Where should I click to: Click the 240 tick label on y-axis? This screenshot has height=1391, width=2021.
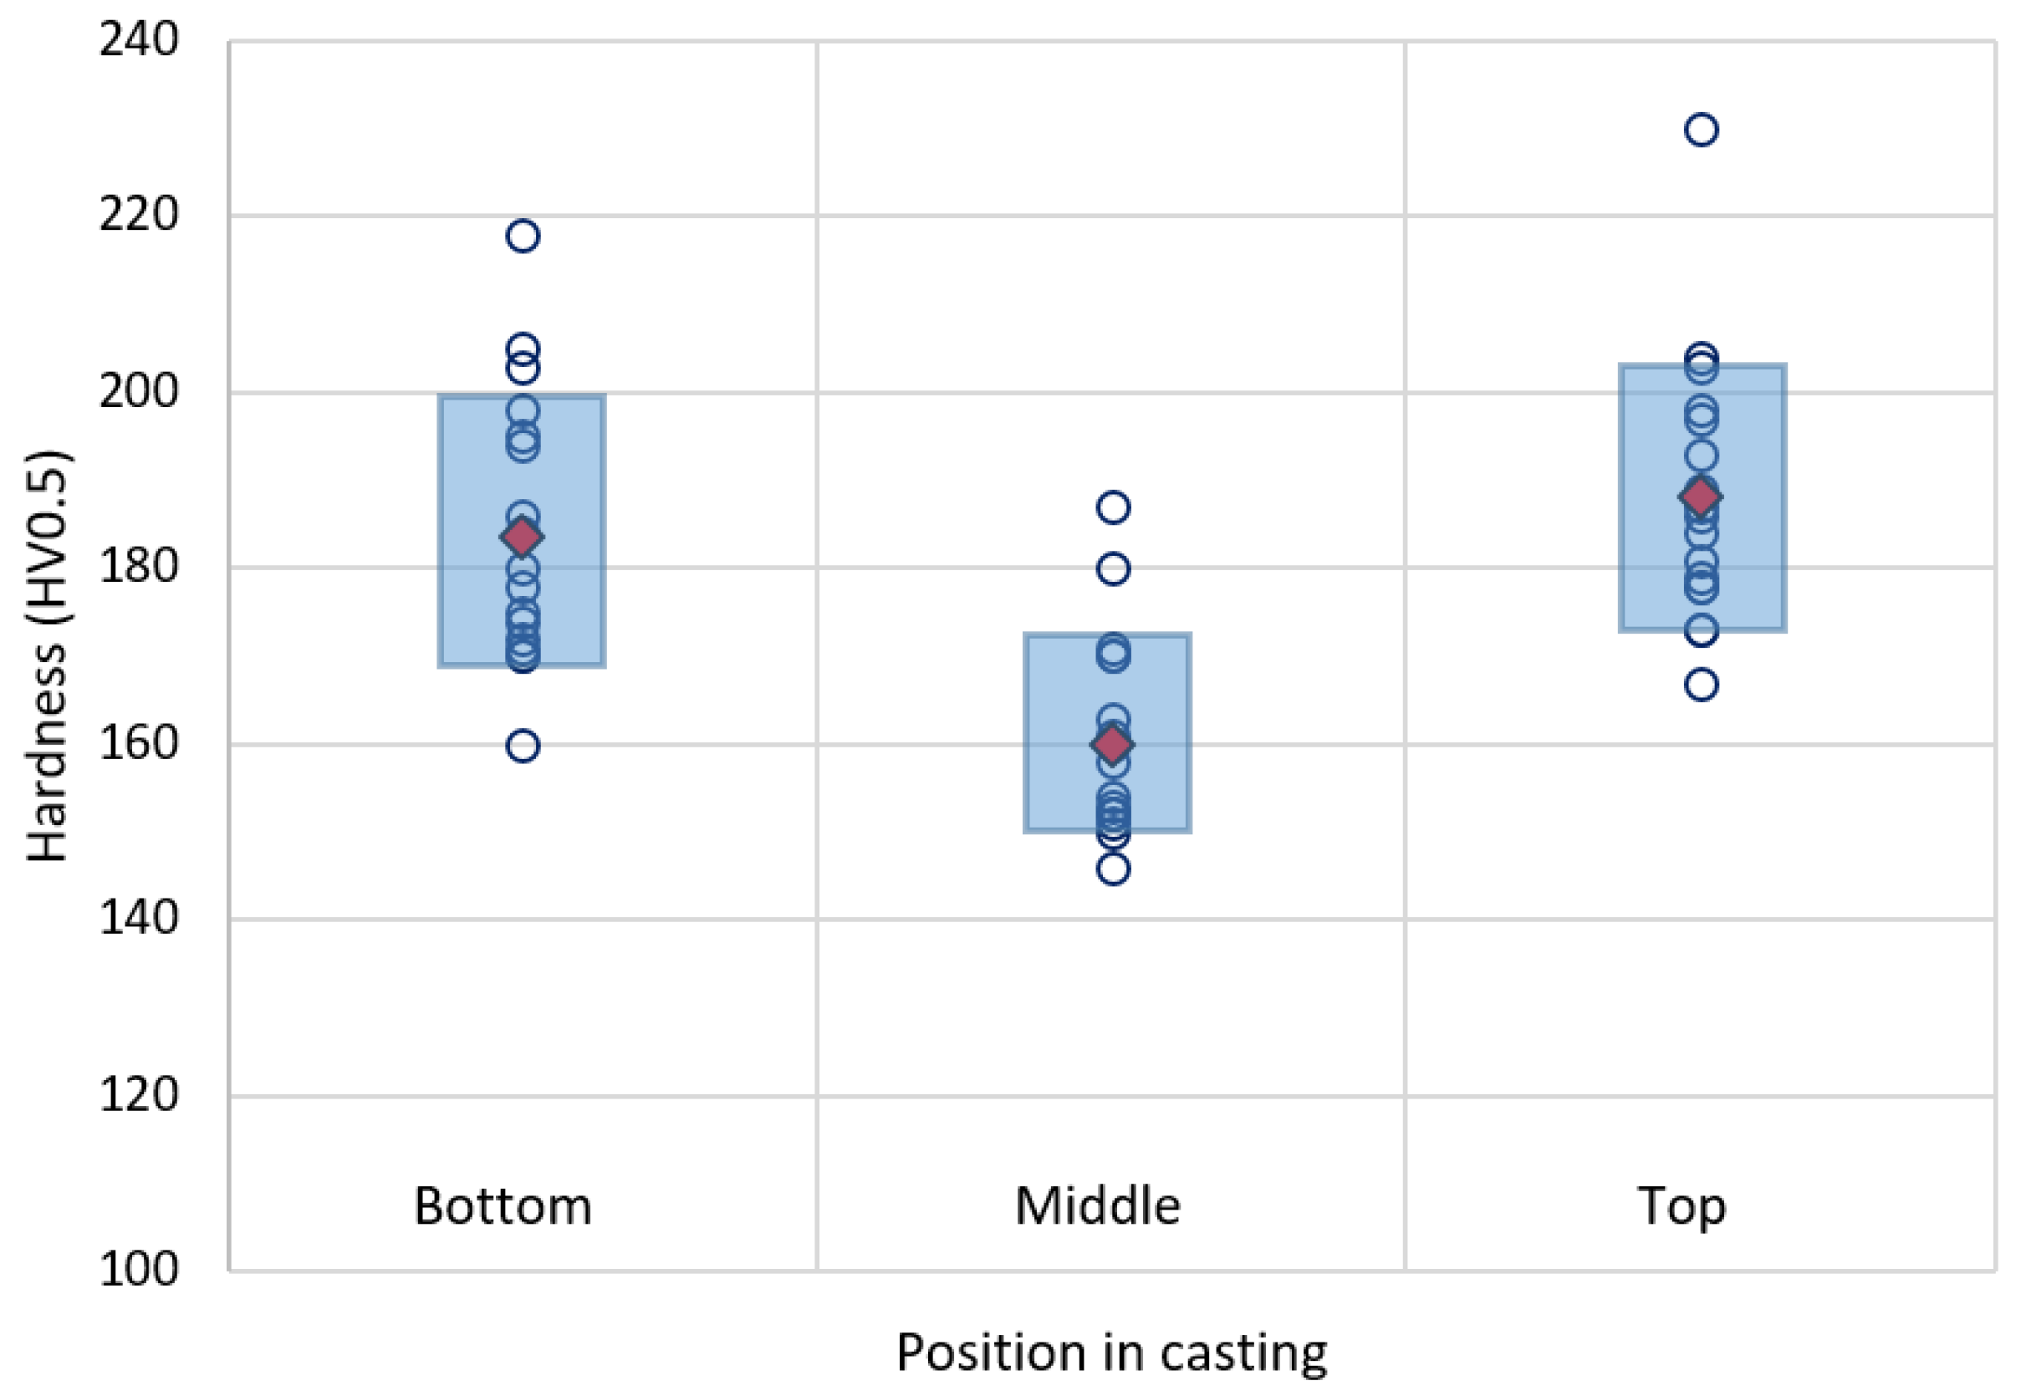click(139, 40)
